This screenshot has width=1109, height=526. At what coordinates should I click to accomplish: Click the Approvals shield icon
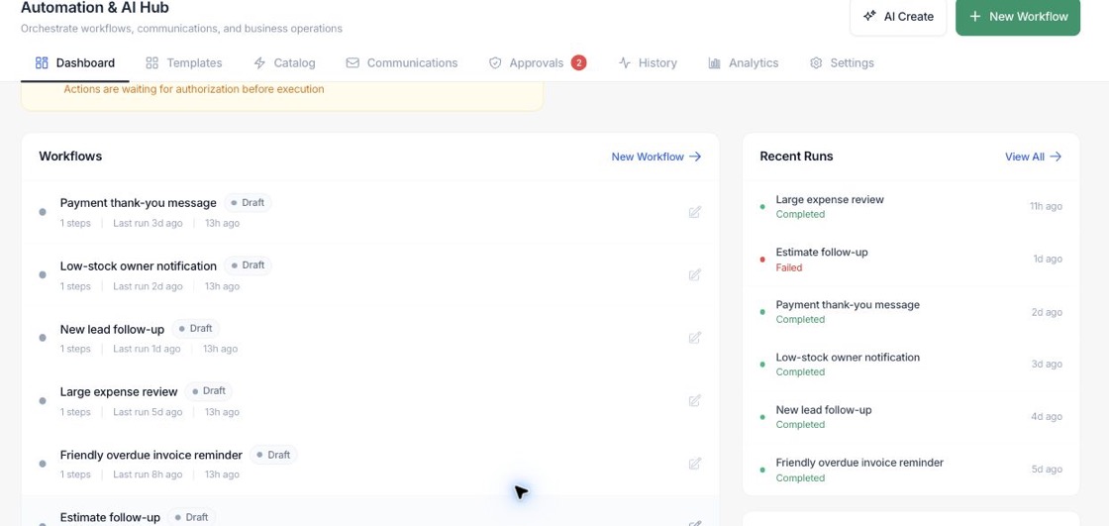click(495, 63)
